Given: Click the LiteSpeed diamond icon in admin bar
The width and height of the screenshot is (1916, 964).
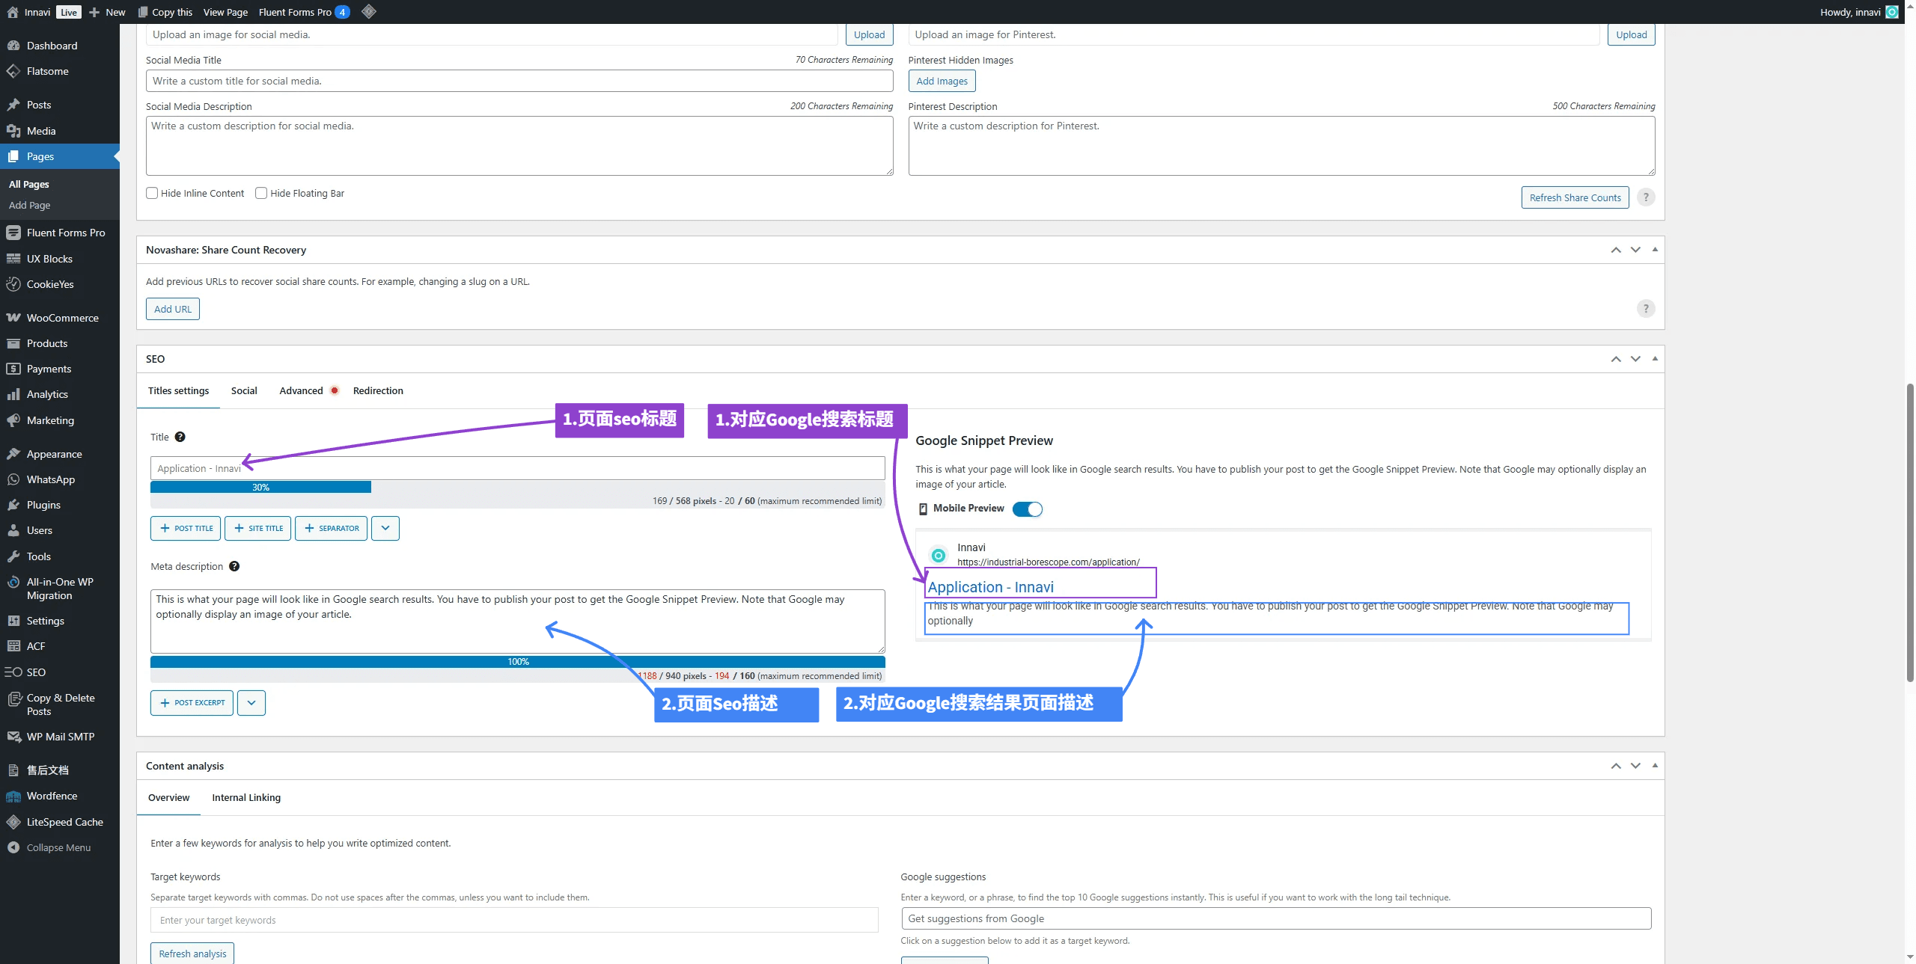Looking at the screenshot, I should 368,12.
